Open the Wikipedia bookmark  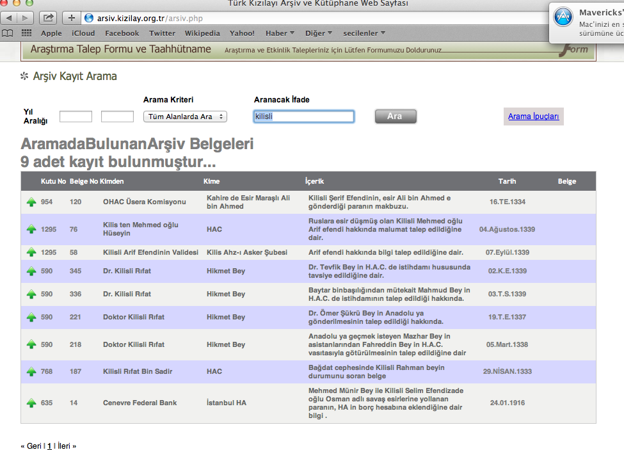pos(202,33)
